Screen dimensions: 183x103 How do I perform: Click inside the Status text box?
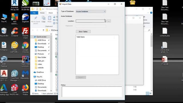[x=92, y=92]
